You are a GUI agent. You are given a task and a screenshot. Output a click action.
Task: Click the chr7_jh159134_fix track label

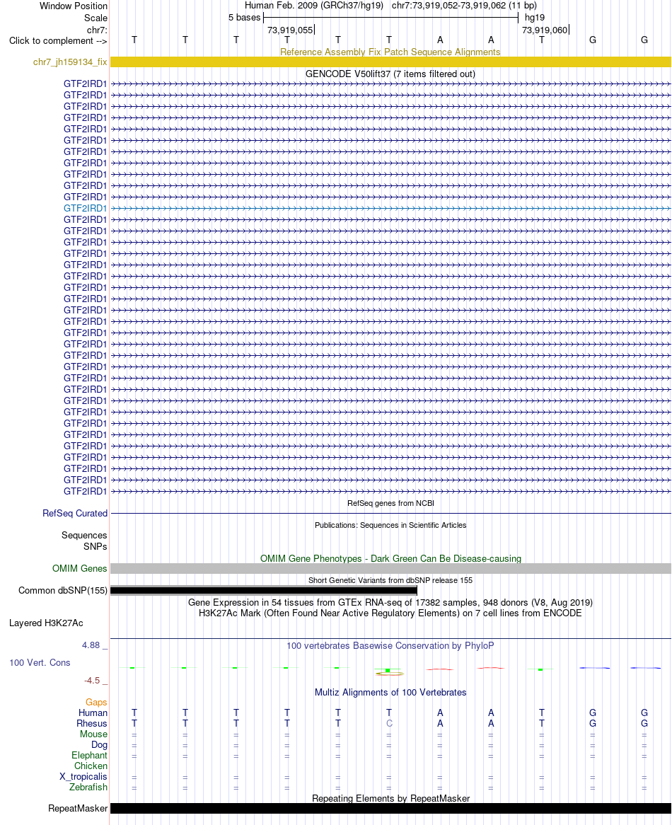[70, 62]
